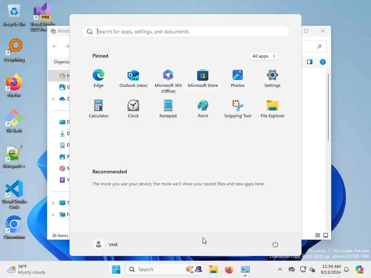371x278 pixels.
Task: Open Firefox from the taskbar
Action: click(x=229, y=269)
